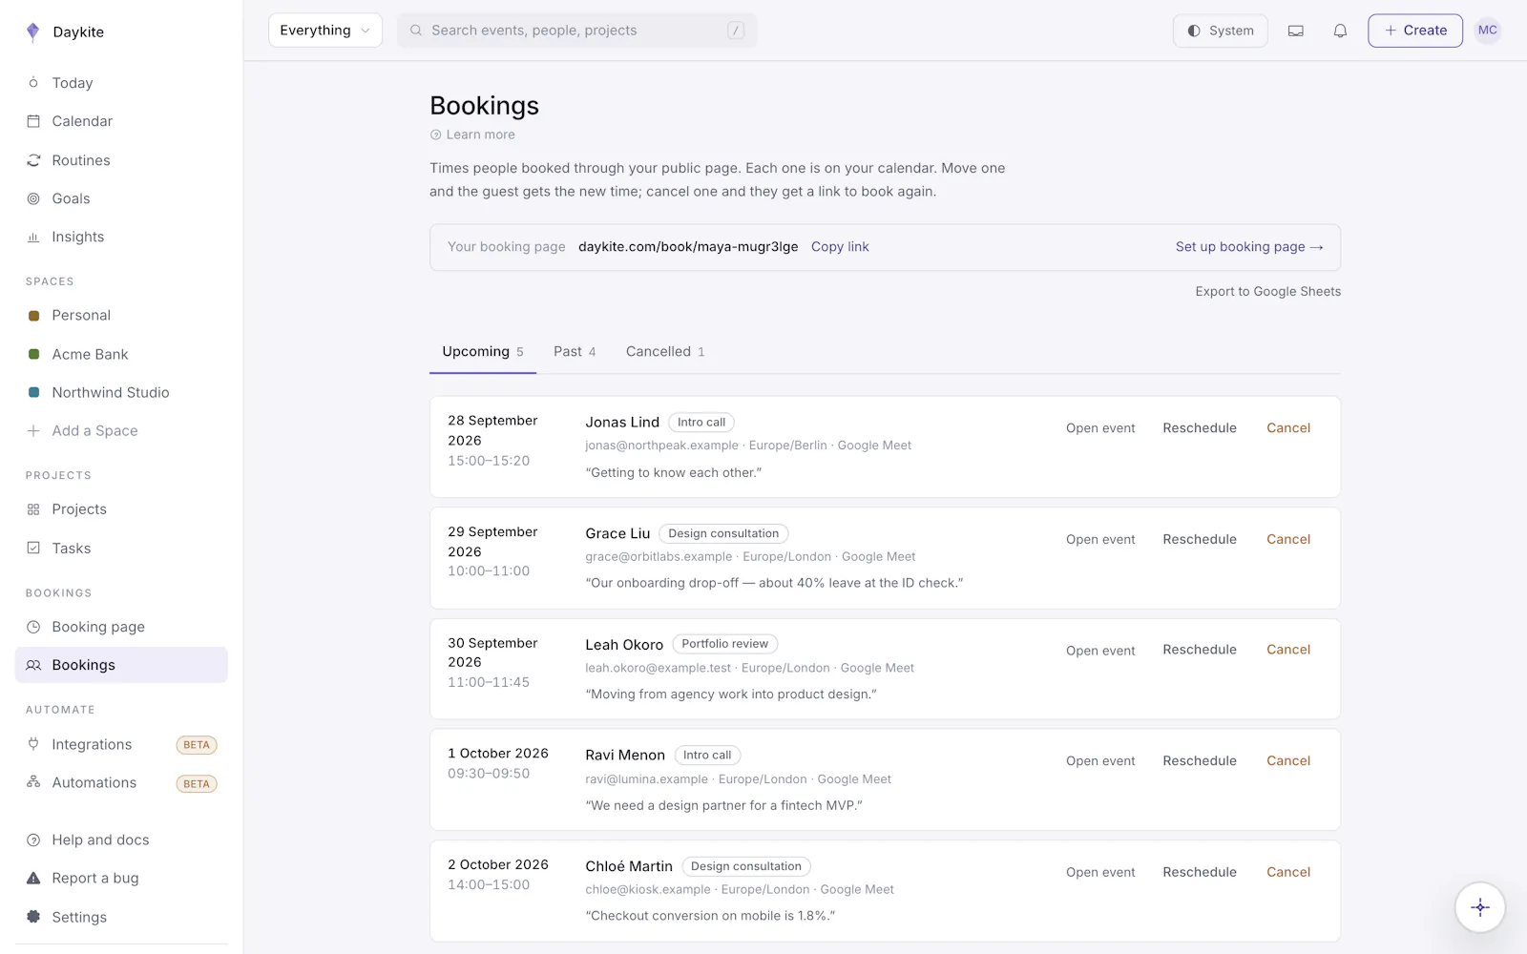Open Set up booking page link
The width and height of the screenshot is (1527, 954).
click(1249, 247)
